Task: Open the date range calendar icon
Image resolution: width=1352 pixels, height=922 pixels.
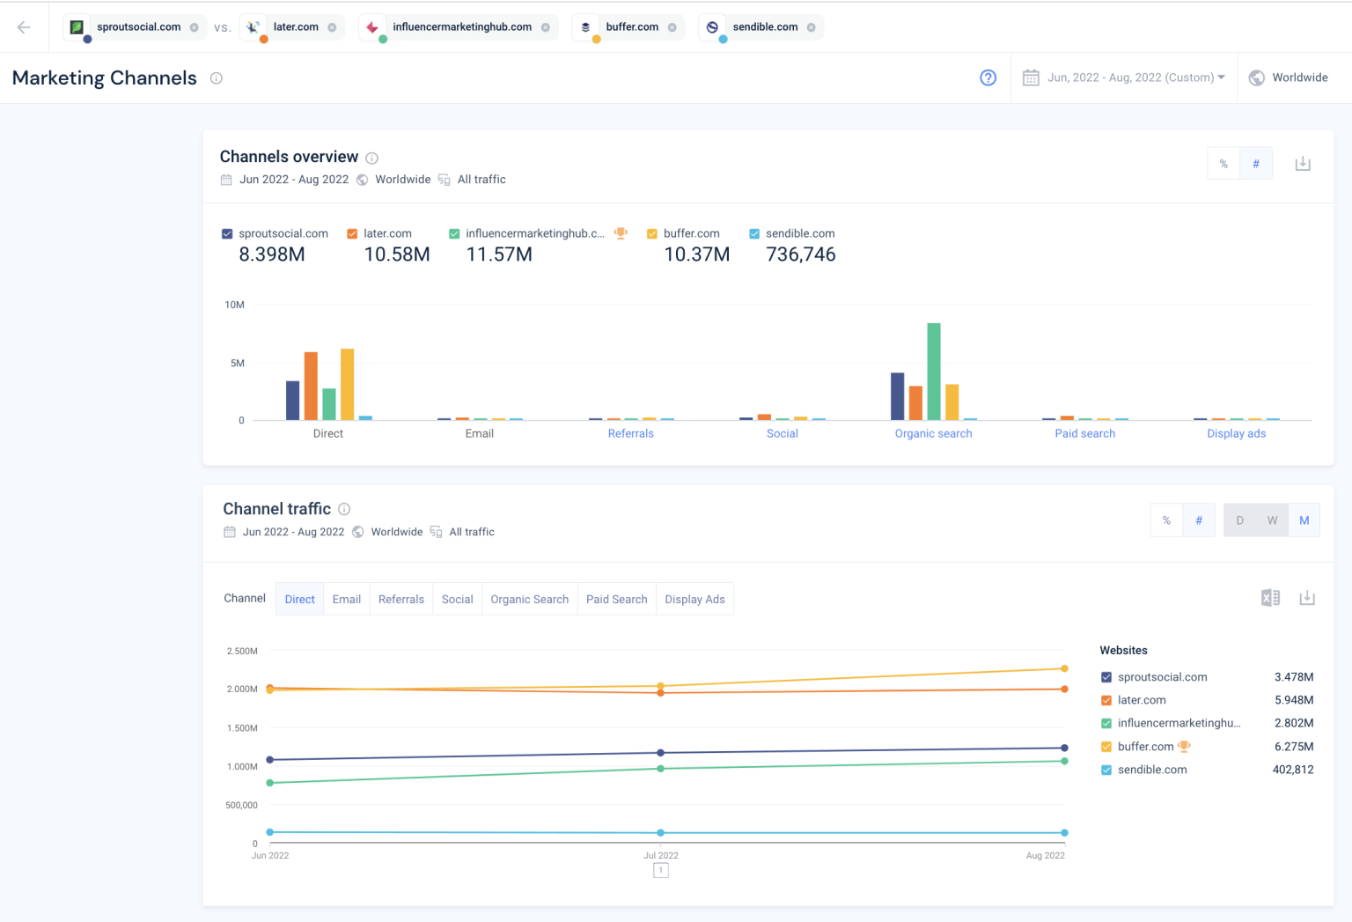Action: point(1031,77)
